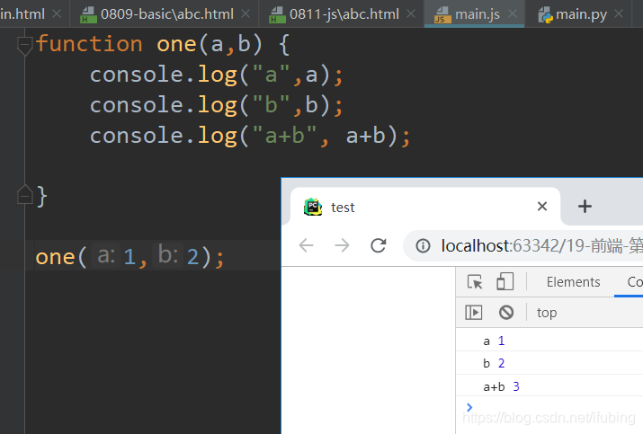Screen dimensions: 643x434
Task: Click the console.log("a",a) line
Action: [216, 75]
